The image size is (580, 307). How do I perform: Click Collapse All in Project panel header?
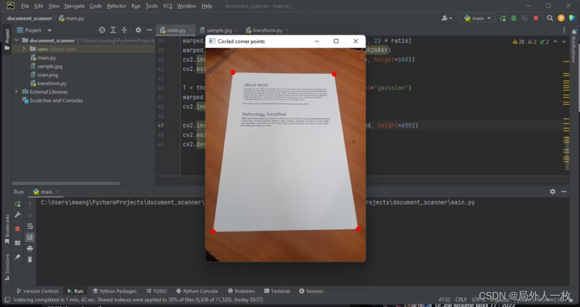point(124,30)
